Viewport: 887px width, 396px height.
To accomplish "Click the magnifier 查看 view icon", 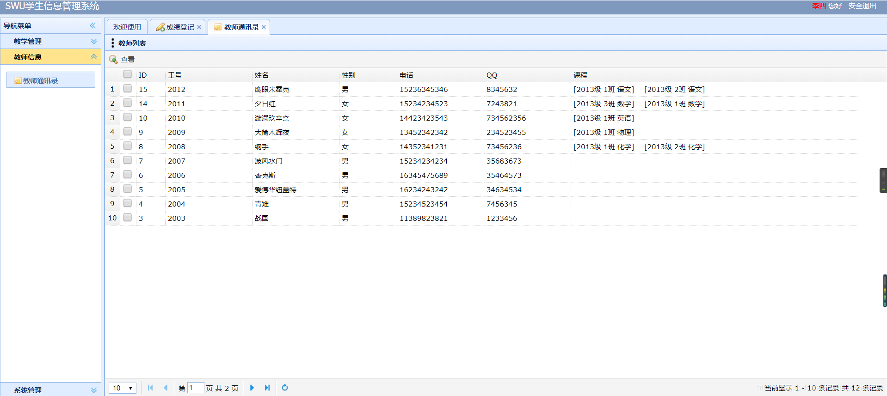I will coord(113,60).
